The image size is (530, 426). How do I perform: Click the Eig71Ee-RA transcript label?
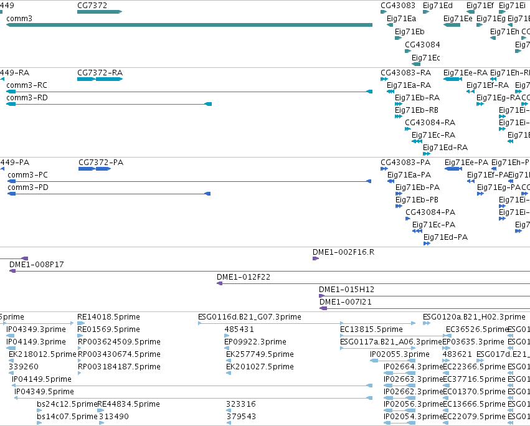465,73
